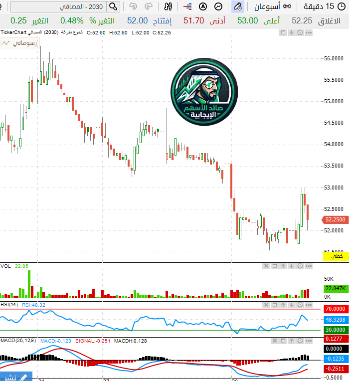Click the red 70.0000 RSI level label

(336, 309)
